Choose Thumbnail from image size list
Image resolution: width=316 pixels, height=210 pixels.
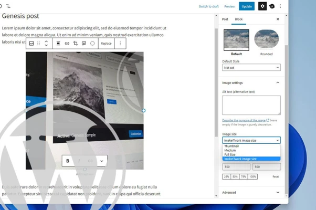click(x=251, y=146)
